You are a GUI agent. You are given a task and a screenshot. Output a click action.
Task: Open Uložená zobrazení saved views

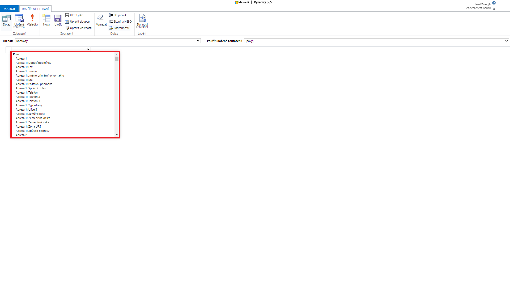click(19, 18)
